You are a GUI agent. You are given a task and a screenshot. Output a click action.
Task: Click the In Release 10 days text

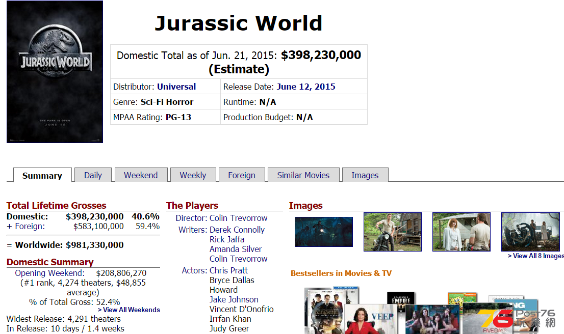(x=65, y=328)
